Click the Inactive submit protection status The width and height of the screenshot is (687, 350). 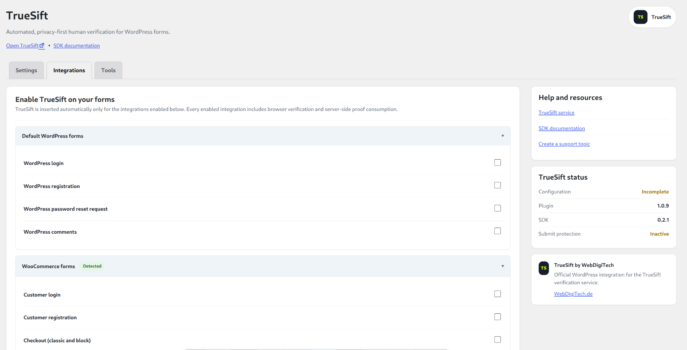659,234
